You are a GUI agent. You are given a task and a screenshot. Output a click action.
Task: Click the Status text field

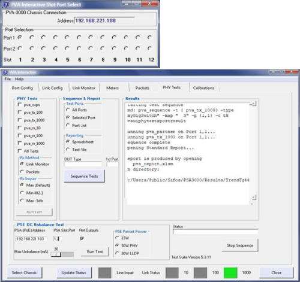[215, 232]
